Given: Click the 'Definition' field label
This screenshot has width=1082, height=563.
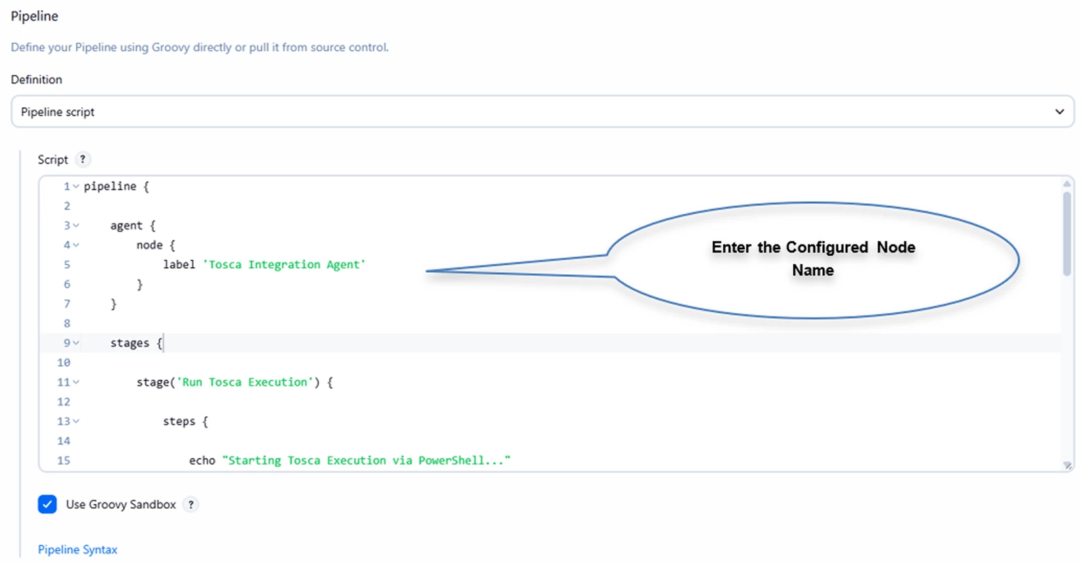Looking at the screenshot, I should click(x=36, y=79).
